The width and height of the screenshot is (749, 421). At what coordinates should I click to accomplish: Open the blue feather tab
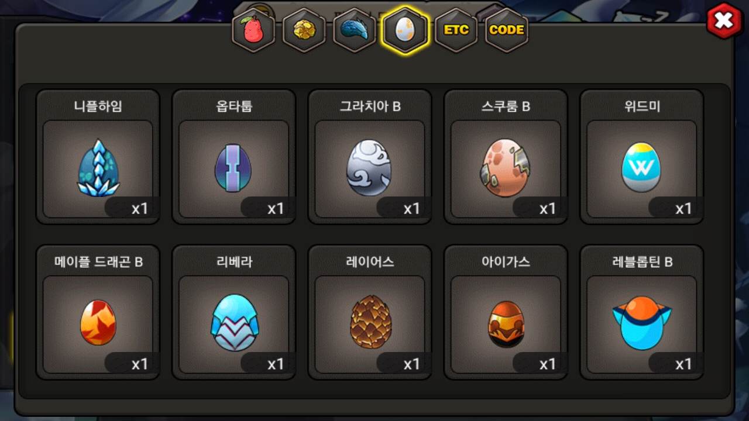355,30
